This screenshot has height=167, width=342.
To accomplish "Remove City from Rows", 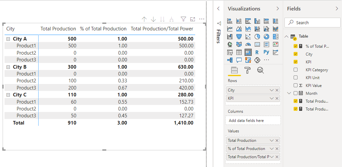I will click(277, 90).
